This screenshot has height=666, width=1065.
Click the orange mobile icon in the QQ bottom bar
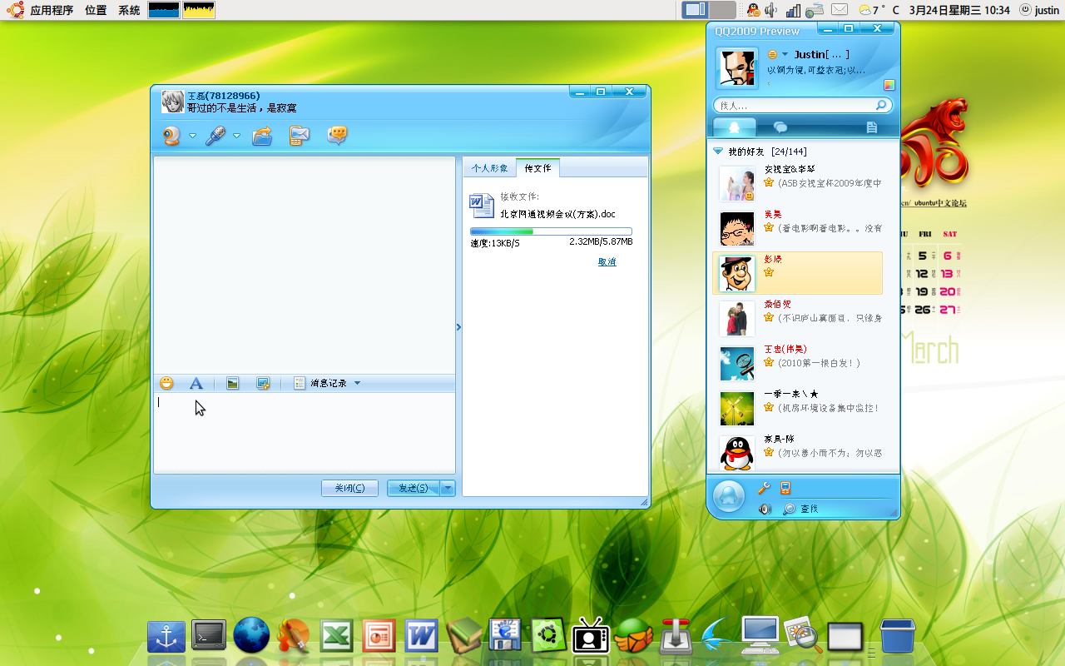pyautogui.click(x=785, y=488)
